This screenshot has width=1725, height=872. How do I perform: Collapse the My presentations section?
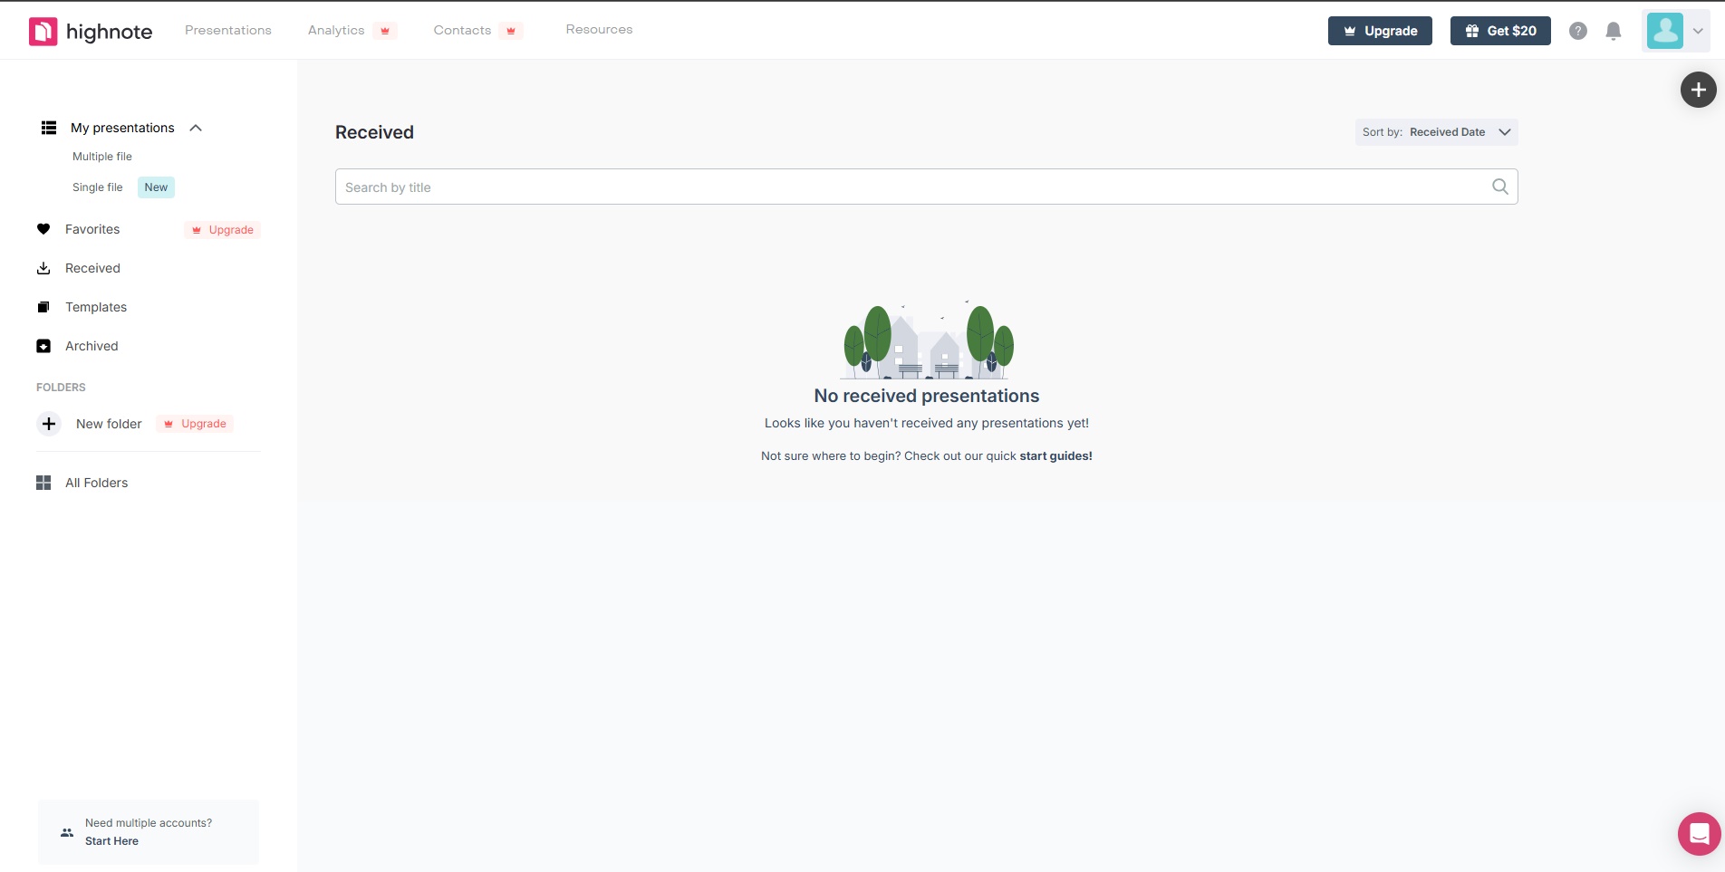tap(196, 128)
